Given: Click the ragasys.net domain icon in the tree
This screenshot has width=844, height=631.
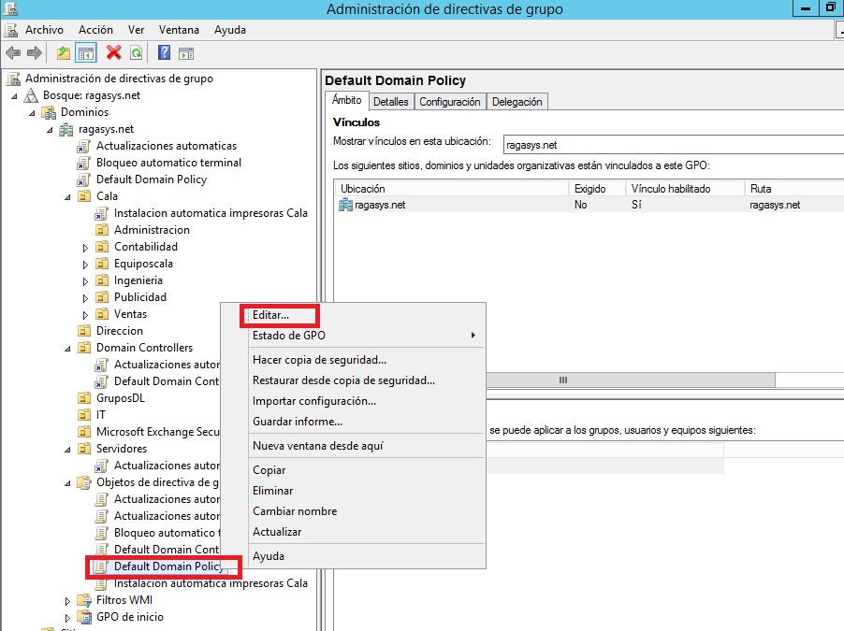Looking at the screenshot, I should coord(66,129).
